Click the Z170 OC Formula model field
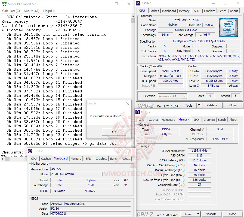This screenshot has width=244, height=217. [76, 174]
